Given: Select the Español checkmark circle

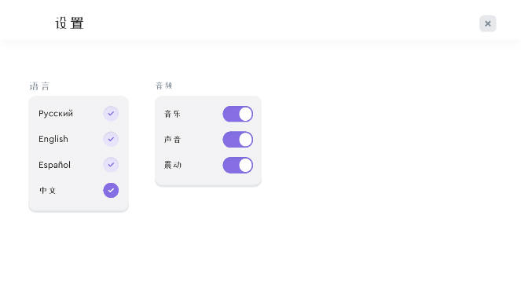Looking at the screenshot, I should coord(111,165).
